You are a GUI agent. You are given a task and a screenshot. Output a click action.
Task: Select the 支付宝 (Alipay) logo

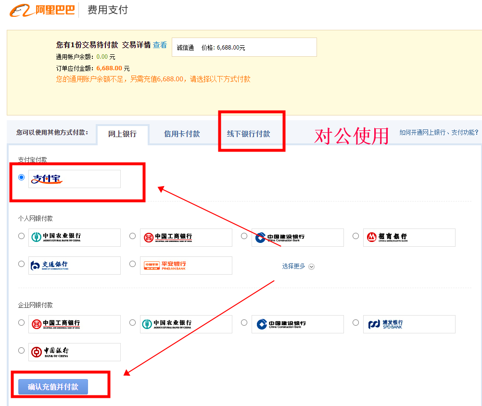[74, 178]
